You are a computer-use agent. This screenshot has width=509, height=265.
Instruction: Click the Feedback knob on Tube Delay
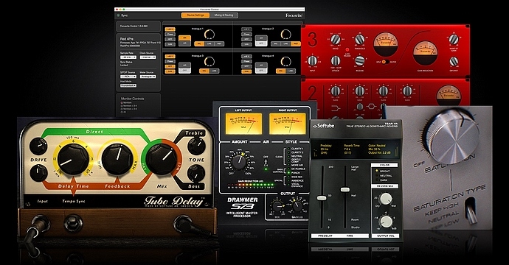click(117, 159)
